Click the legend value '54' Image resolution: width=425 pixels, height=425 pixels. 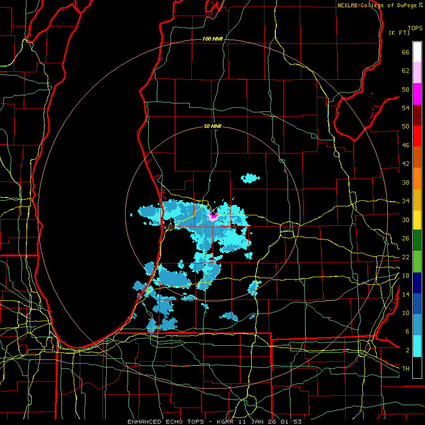tap(406, 108)
